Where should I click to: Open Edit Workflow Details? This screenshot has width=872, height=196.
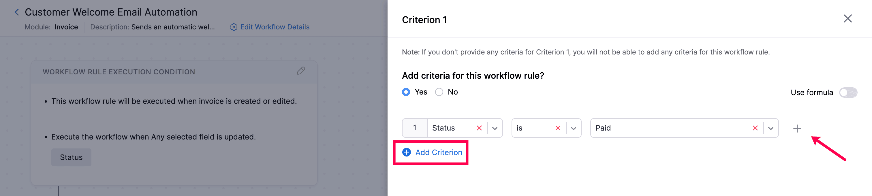point(275,27)
